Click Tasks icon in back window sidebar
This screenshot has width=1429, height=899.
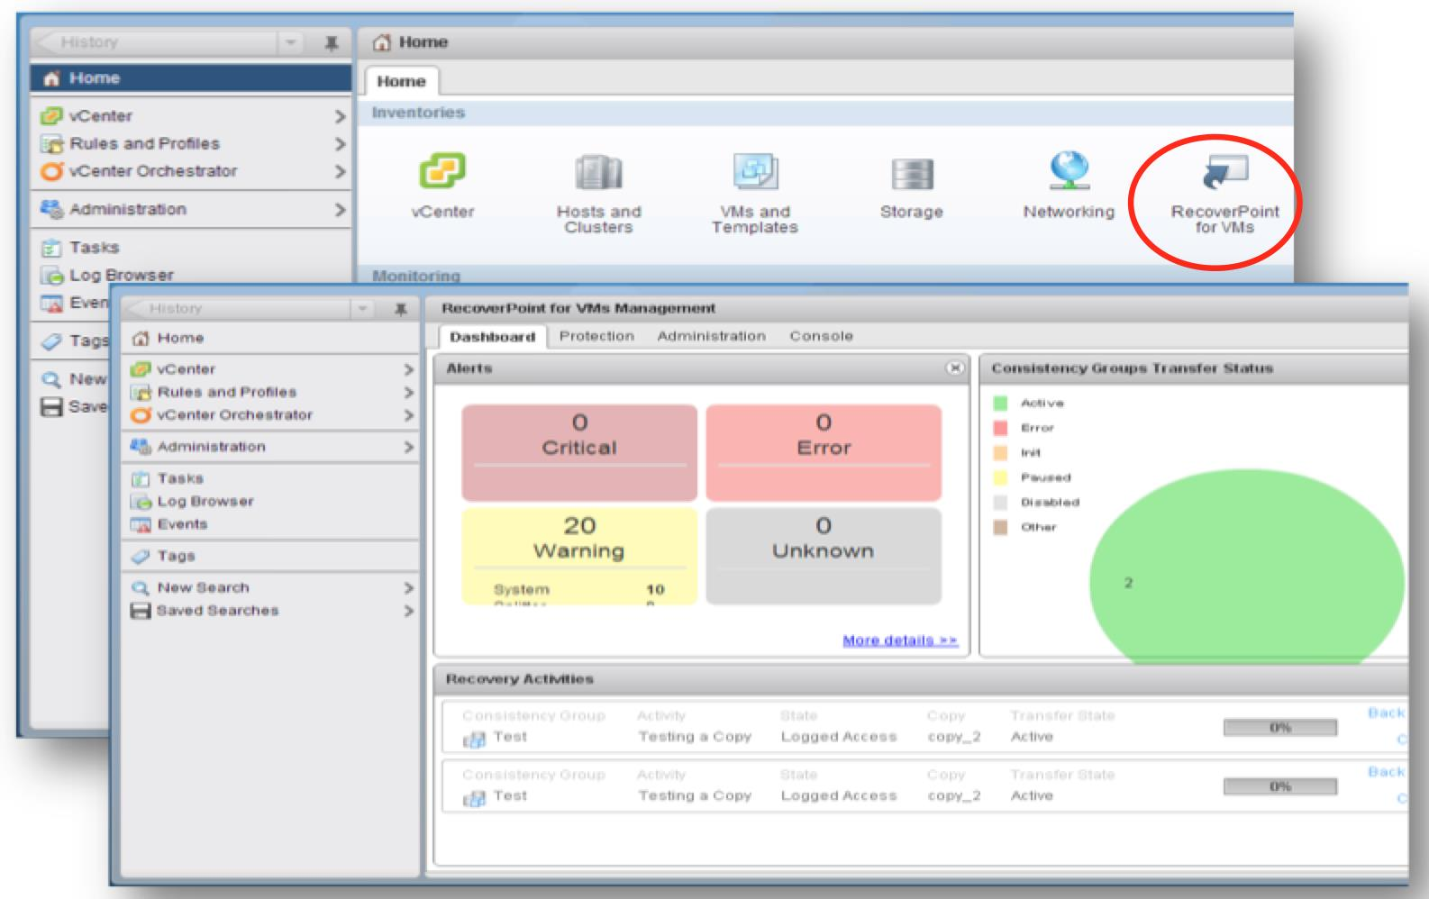pos(52,248)
